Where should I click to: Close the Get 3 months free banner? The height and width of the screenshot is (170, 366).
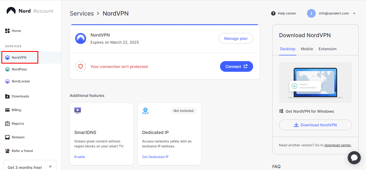50,166
